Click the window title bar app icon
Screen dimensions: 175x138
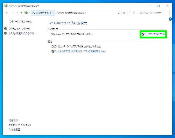pos(6,6)
